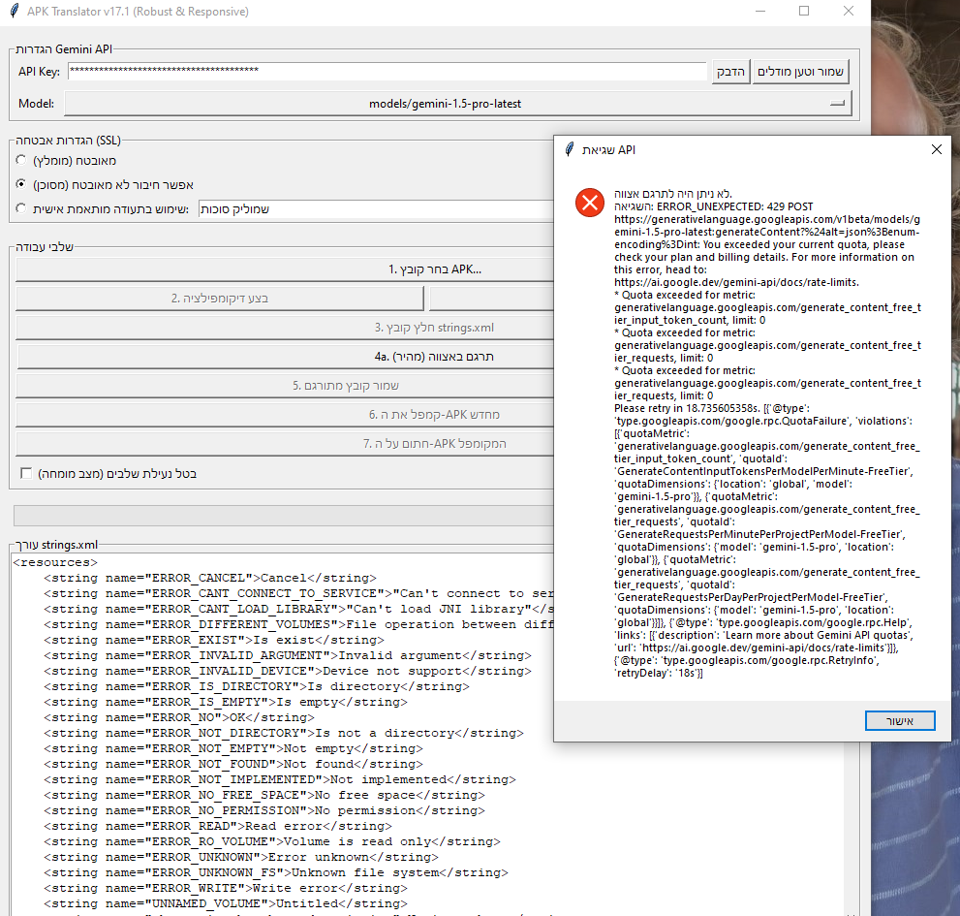
Task: Select the שימוש בתעודה מותאמת אישית radio option
Action: (22, 208)
